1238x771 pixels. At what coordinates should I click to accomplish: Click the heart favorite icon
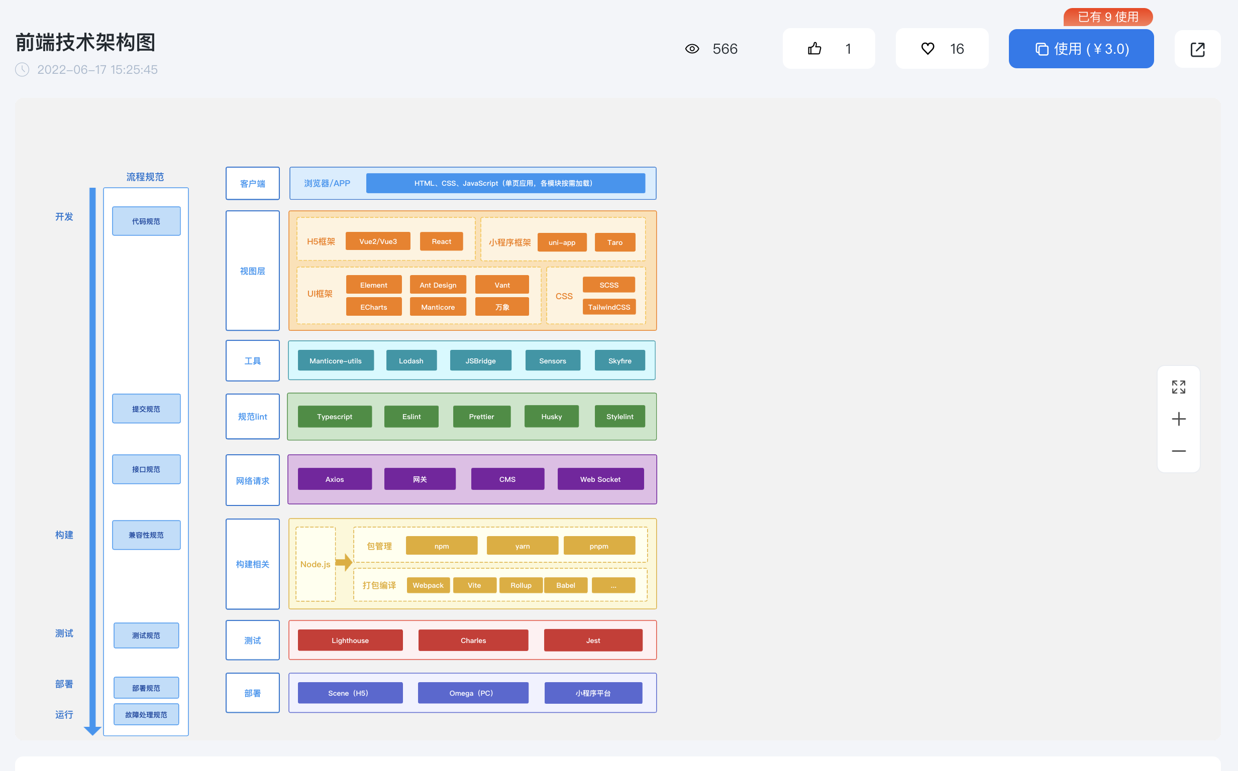pyautogui.click(x=927, y=49)
